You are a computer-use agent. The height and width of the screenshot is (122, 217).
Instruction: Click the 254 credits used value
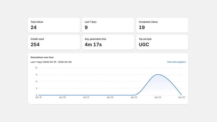[35, 44]
